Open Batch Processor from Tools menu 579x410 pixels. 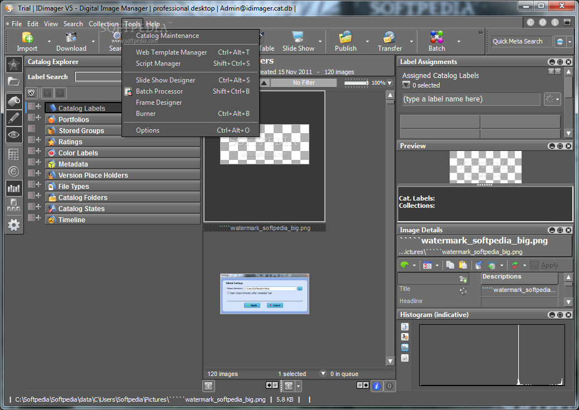(x=191, y=91)
